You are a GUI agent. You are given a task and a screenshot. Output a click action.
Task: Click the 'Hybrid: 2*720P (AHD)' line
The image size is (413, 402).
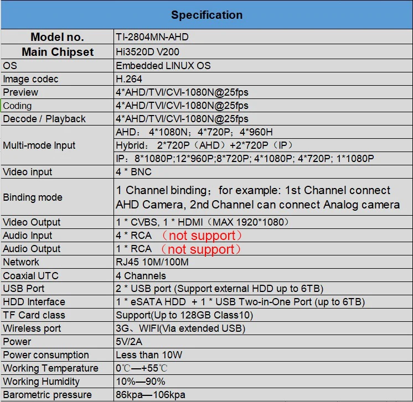tap(204, 145)
